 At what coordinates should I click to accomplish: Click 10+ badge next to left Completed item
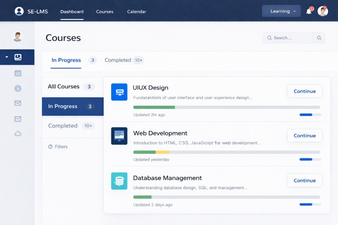coord(88,126)
